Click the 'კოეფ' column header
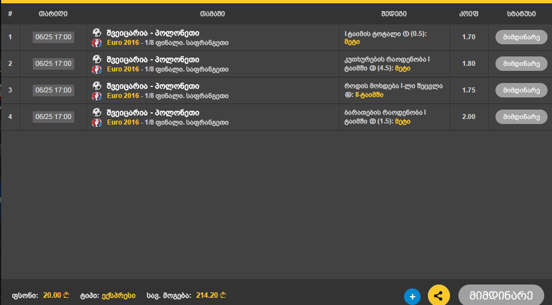This screenshot has height=305, width=552. click(468, 14)
